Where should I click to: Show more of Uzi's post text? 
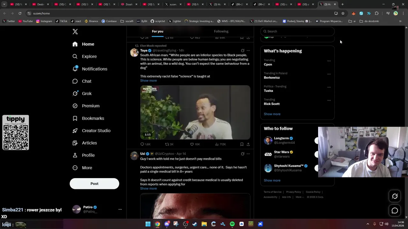pos(149,188)
